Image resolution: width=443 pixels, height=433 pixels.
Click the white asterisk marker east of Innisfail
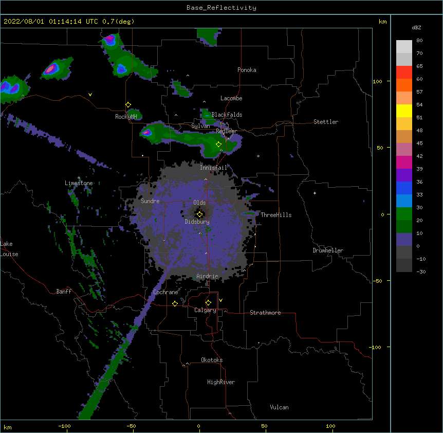pyautogui.click(x=258, y=156)
